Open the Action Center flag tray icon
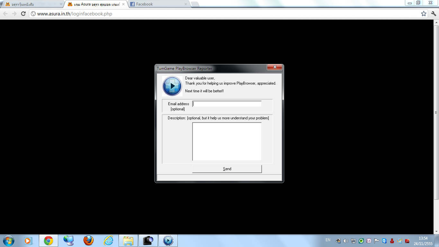The image size is (439, 247). (x=377, y=241)
